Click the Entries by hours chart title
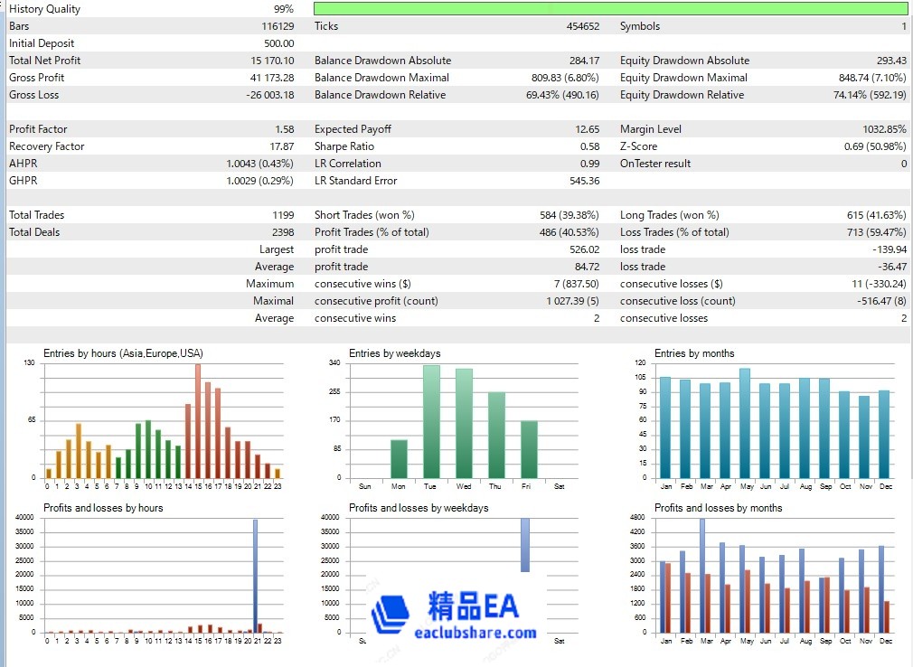The width and height of the screenshot is (913, 667). click(123, 353)
